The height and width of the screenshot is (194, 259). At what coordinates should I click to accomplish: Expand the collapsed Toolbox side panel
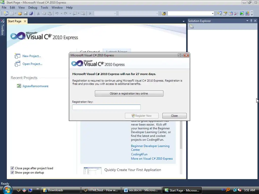3,27
